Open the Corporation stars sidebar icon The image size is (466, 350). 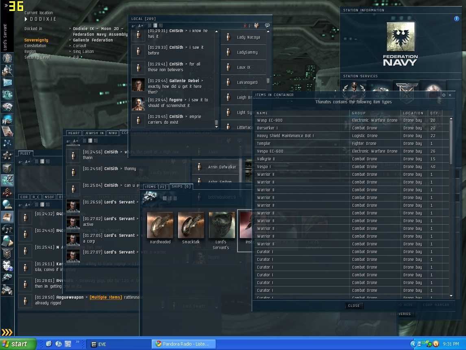pyautogui.click(x=7, y=155)
